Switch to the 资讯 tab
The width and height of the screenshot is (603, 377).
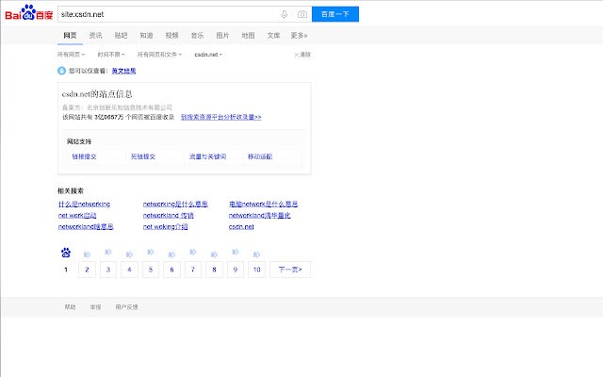click(x=95, y=36)
